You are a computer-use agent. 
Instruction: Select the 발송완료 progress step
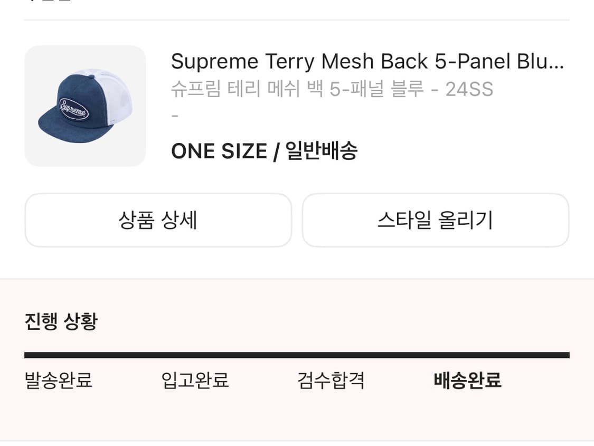pyautogui.click(x=59, y=380)
